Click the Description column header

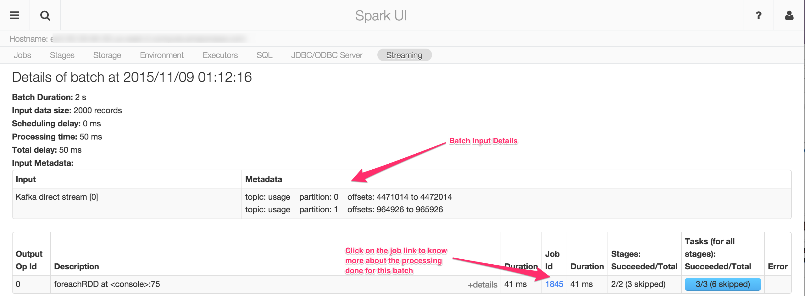pyautogui.click(x=76, y=266)
